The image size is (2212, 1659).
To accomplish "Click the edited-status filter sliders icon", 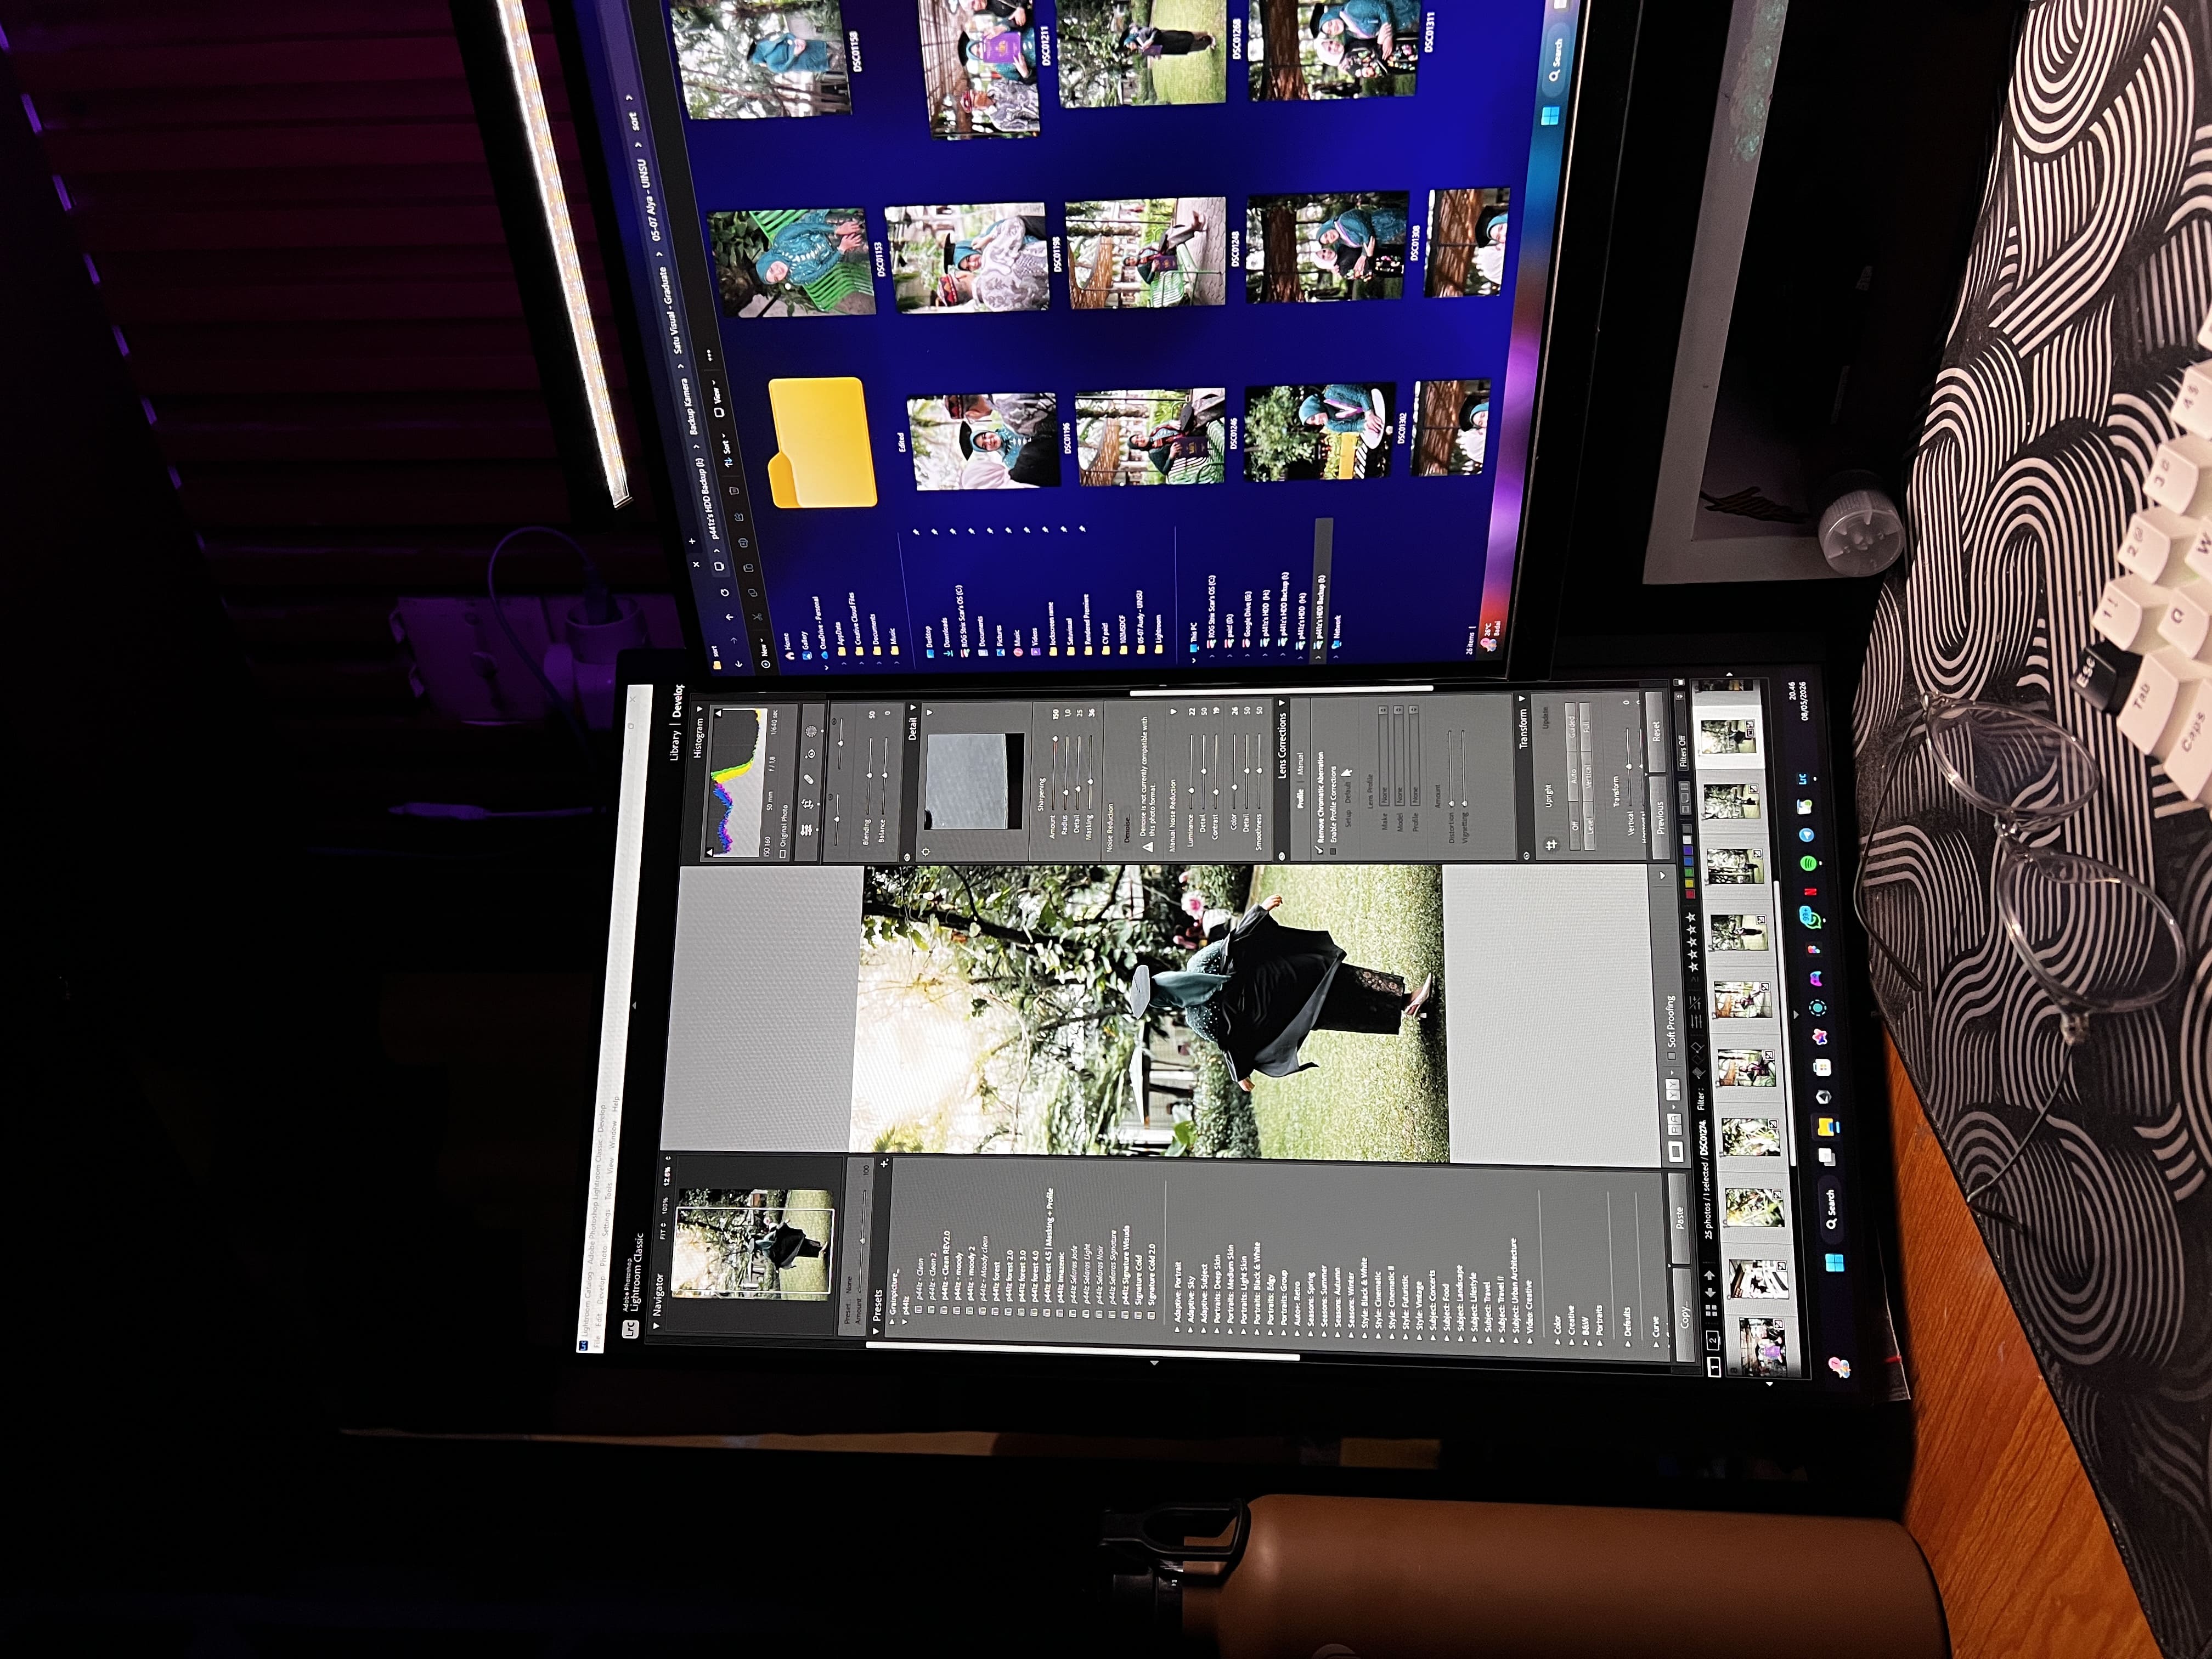I will [x=1696, y=1022].
